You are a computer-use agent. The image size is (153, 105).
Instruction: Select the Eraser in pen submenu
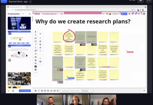coord(40,47)
